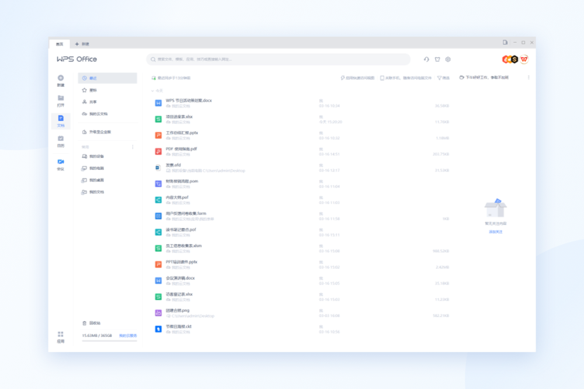Viewport: 584px width, 389px height.
Task: Click the 新建 plus icon in left sidebar
Action: [x=61, y=78]
